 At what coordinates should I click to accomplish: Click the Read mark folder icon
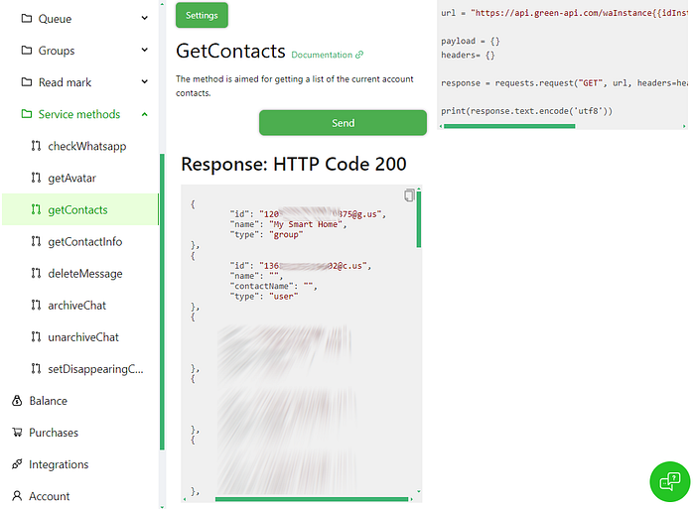tap(27, 82)
